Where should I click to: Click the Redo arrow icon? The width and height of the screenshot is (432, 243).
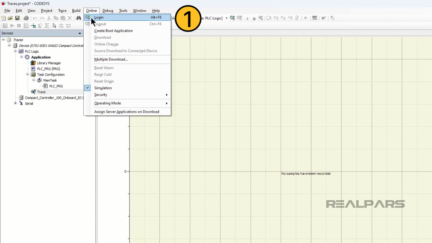click(x=42, y=18)
